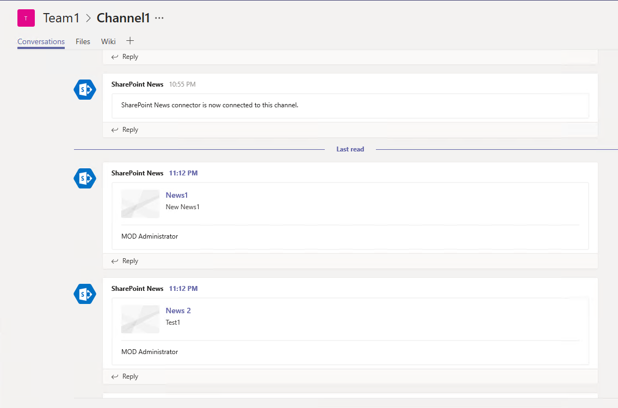Click the 11:12 PM timestamp on News 2 post
The height and width of the screenshot is (408, 618).
(183, 289)
